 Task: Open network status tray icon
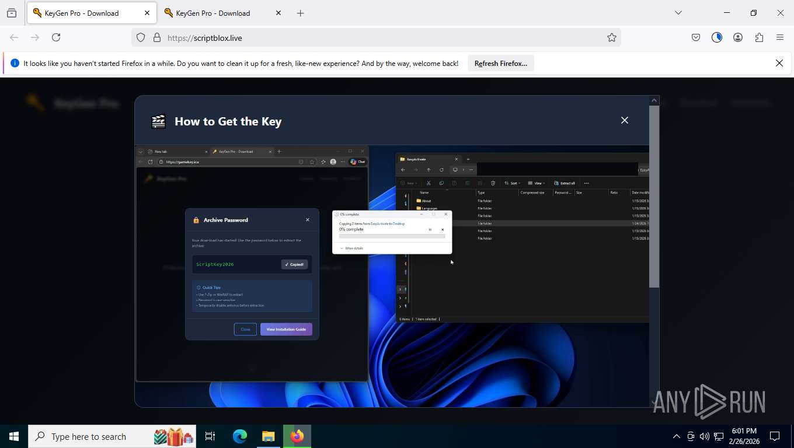719,436
